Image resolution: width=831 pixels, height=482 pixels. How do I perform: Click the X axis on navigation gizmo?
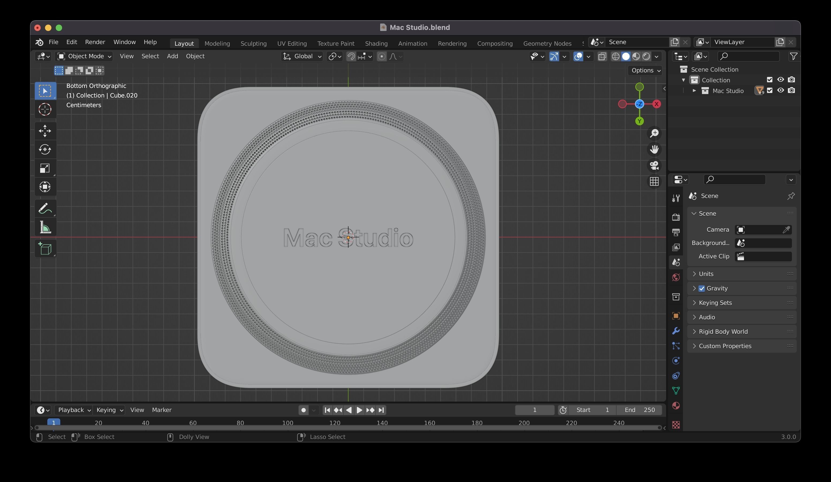click(656, 104)
